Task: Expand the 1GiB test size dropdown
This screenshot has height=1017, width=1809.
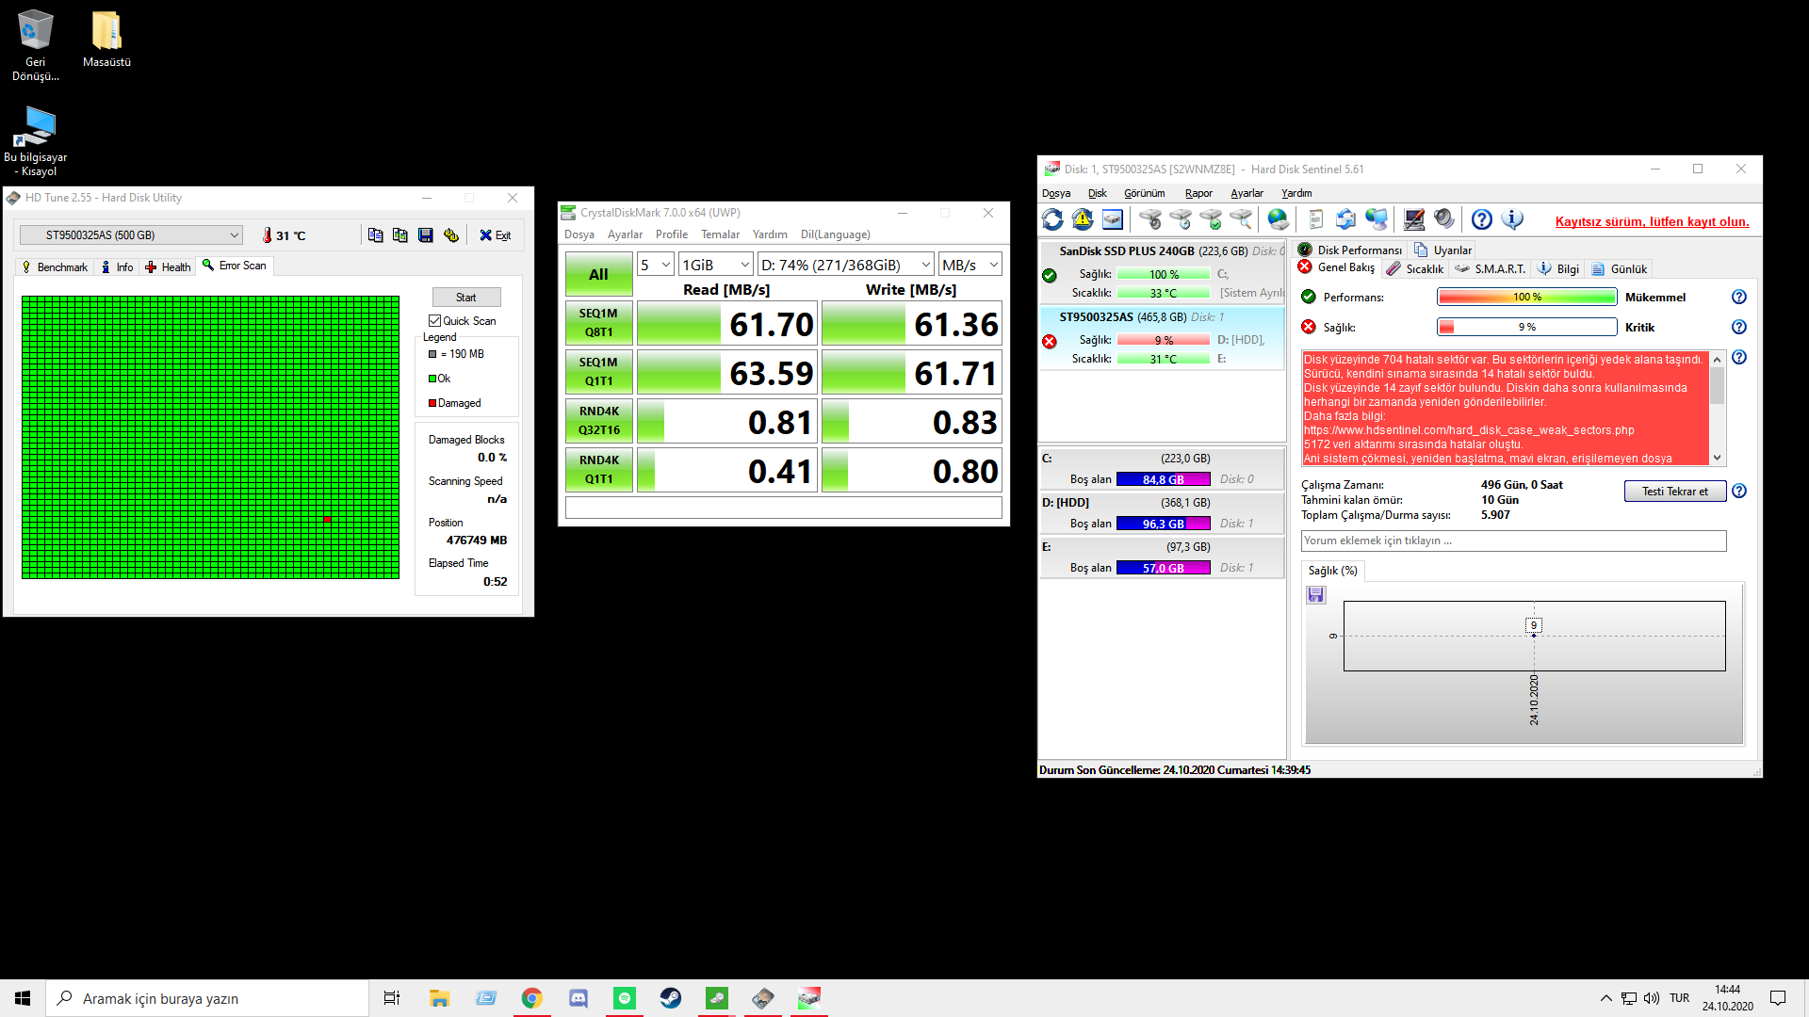Action: click(x=715, y=266)
